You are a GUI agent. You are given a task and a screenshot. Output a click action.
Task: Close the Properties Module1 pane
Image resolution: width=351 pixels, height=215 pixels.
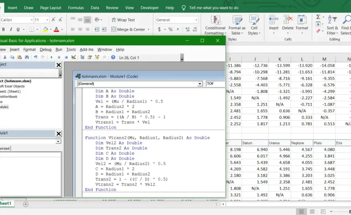point(58,134)
